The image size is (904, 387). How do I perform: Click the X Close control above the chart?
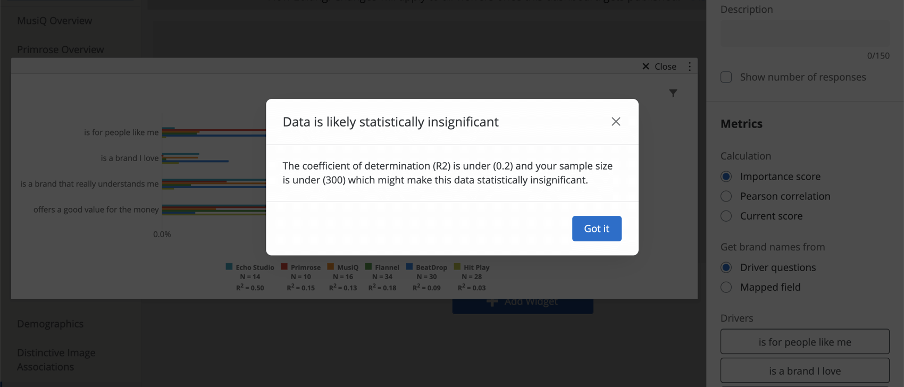[x=659, y=66]
